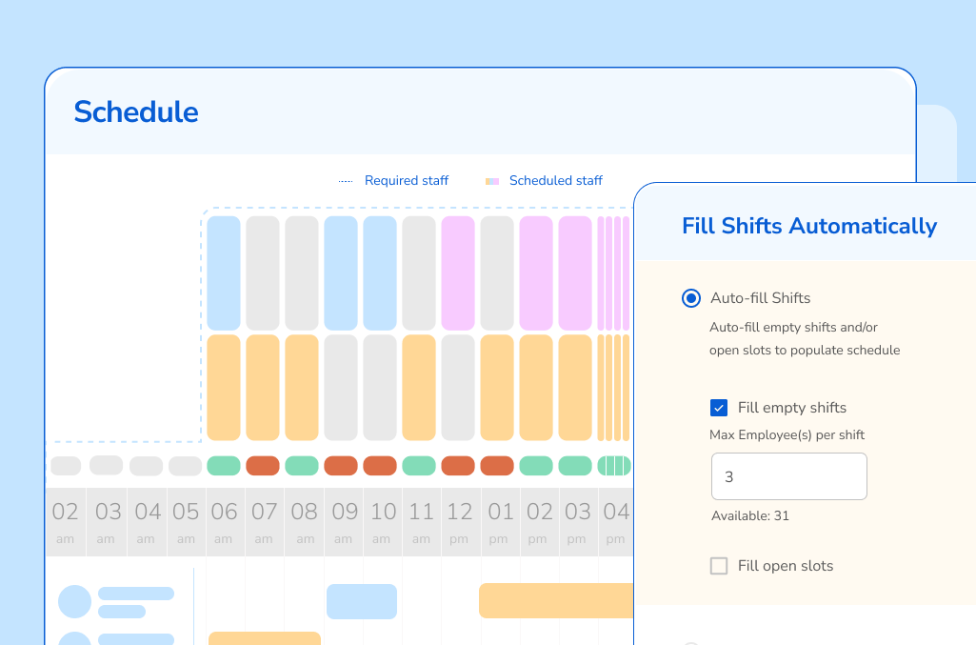Check the Fill open slots checkbox
976x645 pixels.
coord(720,565)
